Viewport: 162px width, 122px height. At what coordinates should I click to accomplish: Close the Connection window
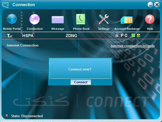point(157,5)
